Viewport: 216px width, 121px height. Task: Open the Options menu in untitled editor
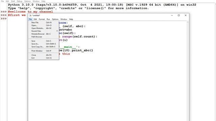55,19
